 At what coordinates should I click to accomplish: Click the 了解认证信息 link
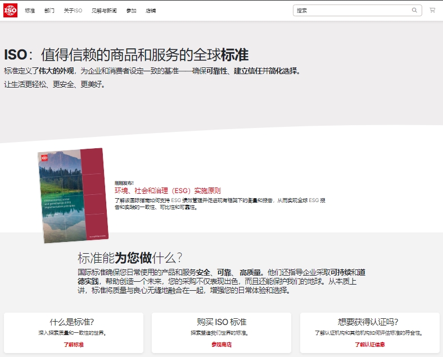click(370, 344)
